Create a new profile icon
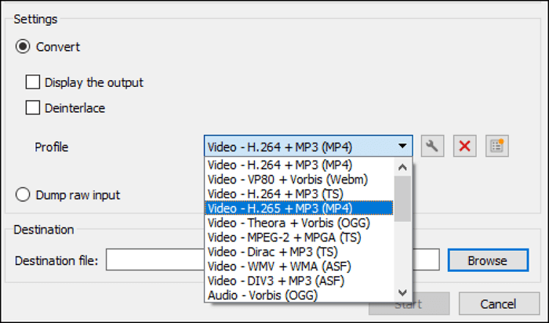Screen dimensions: 549x323 (x=496, y=146)
